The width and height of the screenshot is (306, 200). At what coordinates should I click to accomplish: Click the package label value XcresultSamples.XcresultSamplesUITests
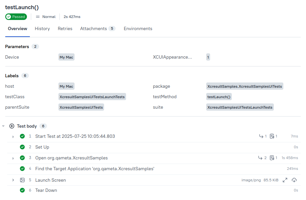pyautogui.click(x=245, y=86)
